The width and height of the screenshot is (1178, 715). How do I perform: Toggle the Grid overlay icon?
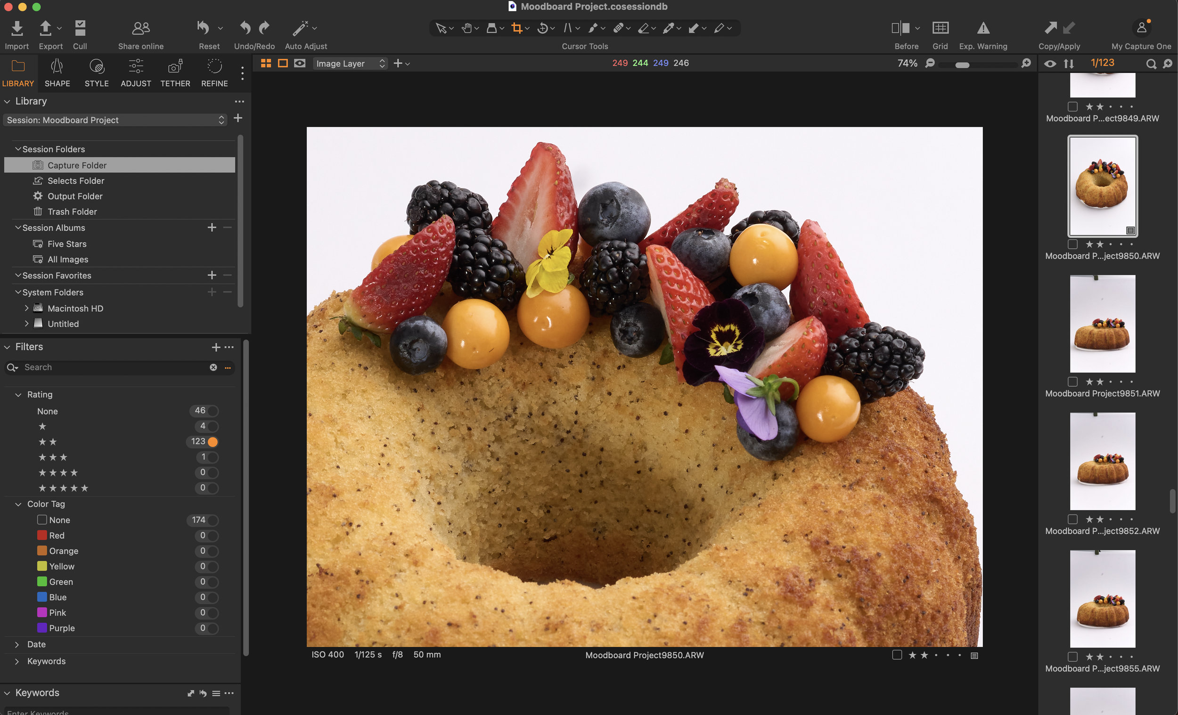(x=940, y=28)
